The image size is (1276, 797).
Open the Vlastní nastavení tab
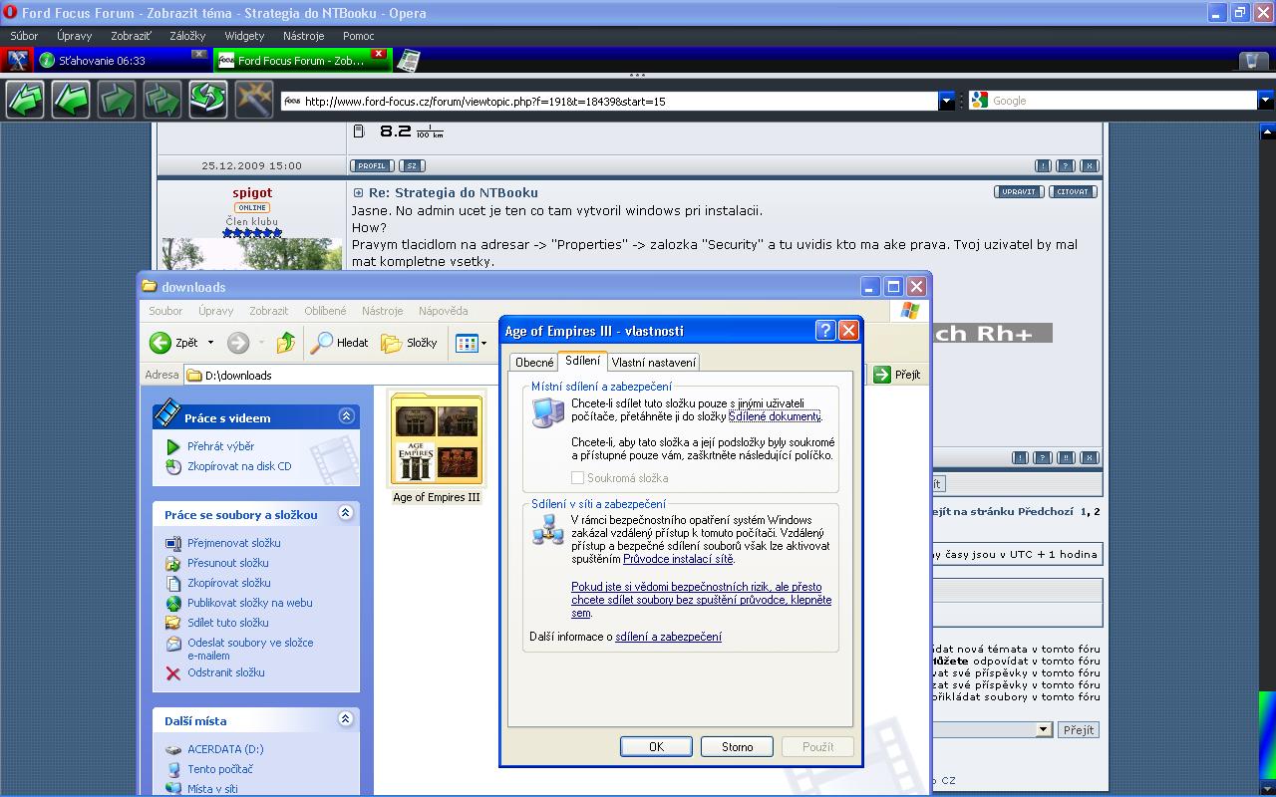(x=653, y=363)
